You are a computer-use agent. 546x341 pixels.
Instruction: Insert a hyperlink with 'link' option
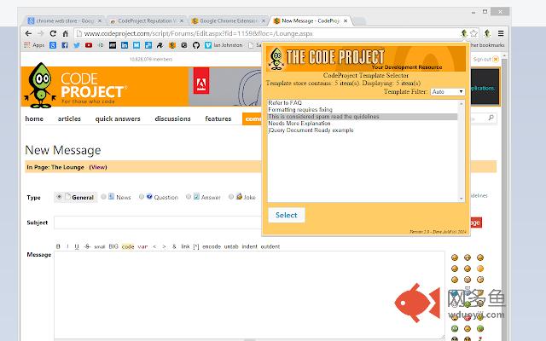[185, 246]
